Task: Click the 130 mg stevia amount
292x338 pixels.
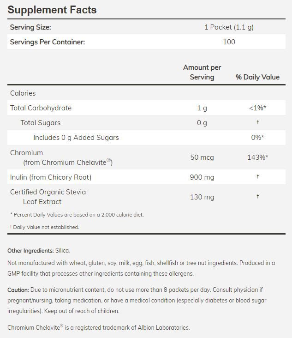Action: [202, 197]
